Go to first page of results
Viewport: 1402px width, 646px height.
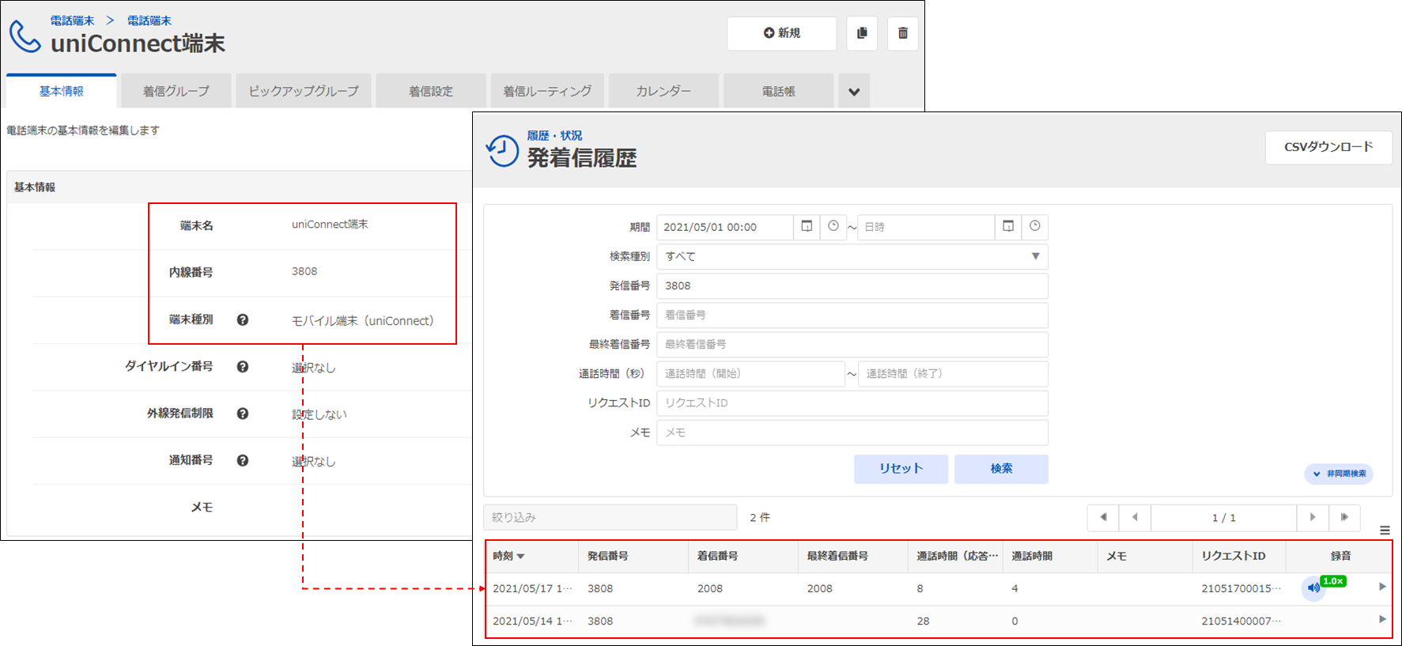(1103, 517)
